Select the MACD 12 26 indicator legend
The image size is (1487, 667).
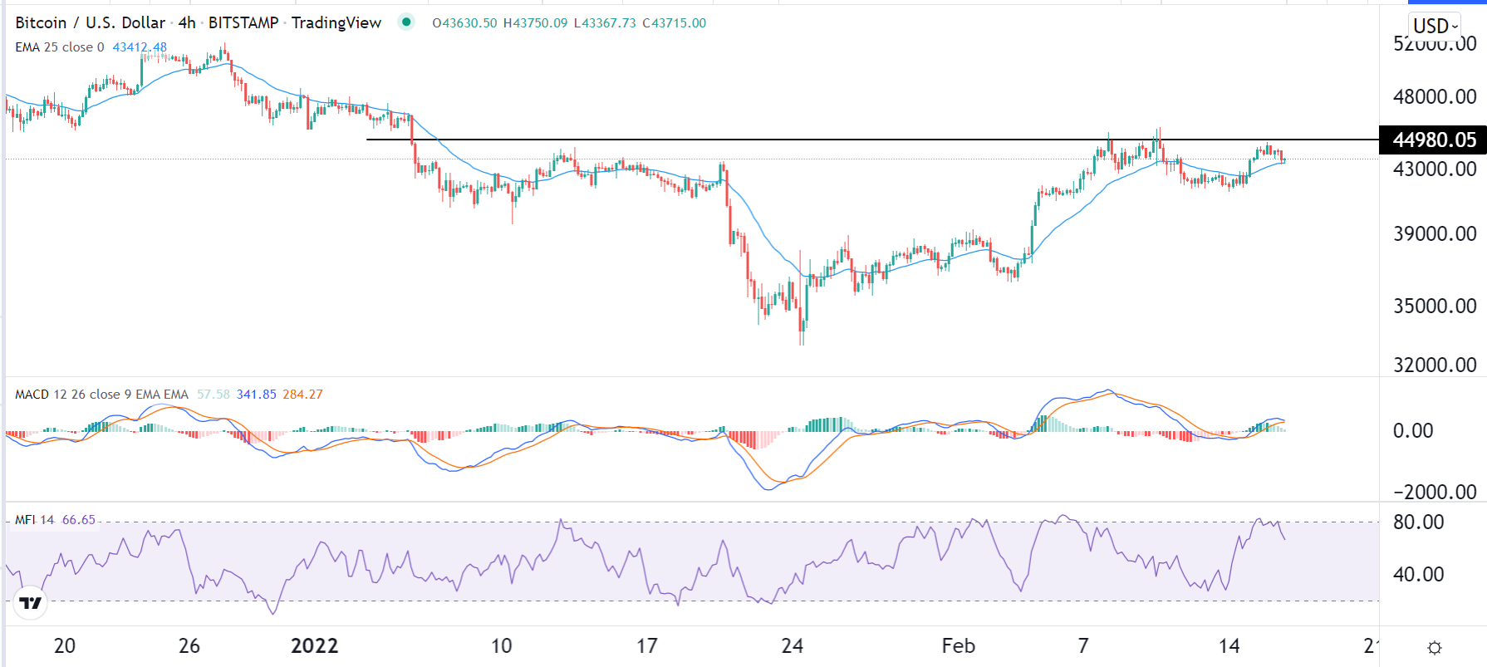point(101,395)
